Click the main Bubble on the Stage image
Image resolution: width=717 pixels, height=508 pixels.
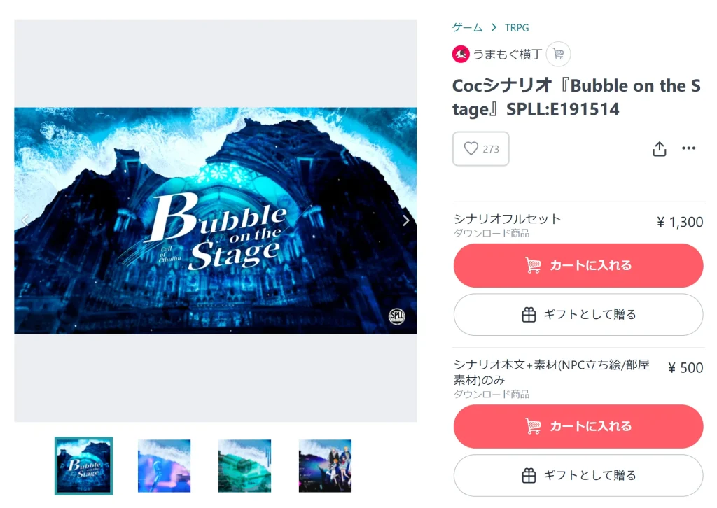216,220
